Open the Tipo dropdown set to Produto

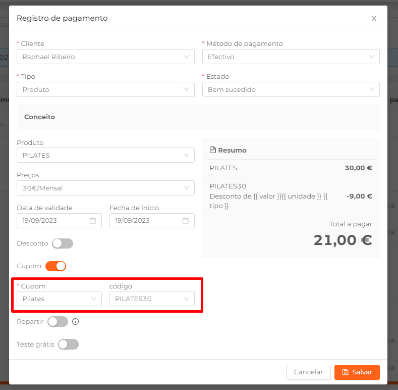click(105, 89)
